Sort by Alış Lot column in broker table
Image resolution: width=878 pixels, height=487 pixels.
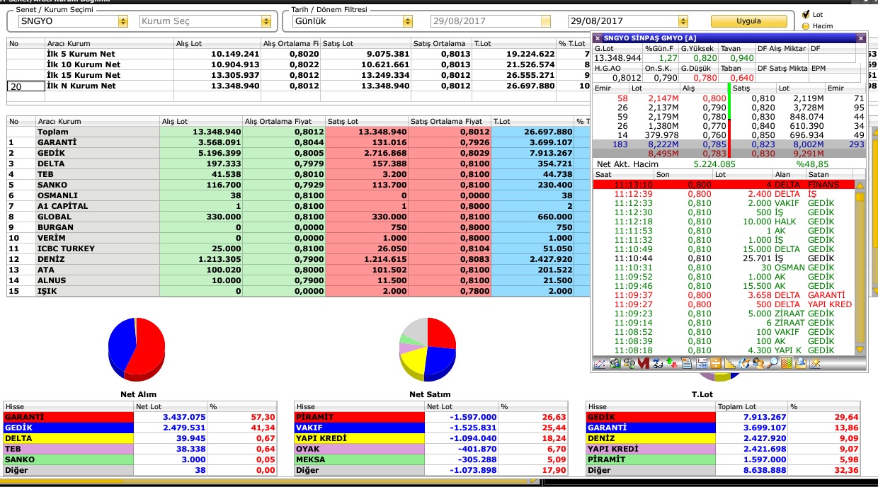click(202, 121)
